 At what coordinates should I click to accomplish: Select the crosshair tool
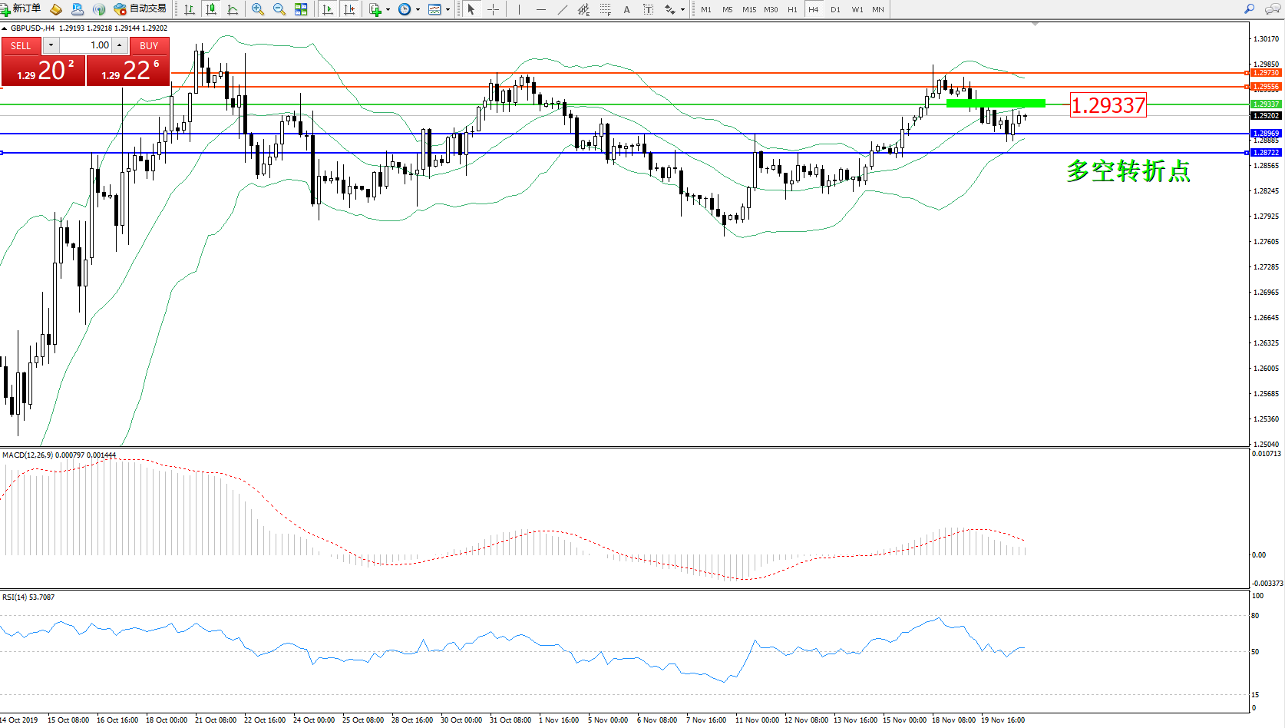(x=493, y=9)
